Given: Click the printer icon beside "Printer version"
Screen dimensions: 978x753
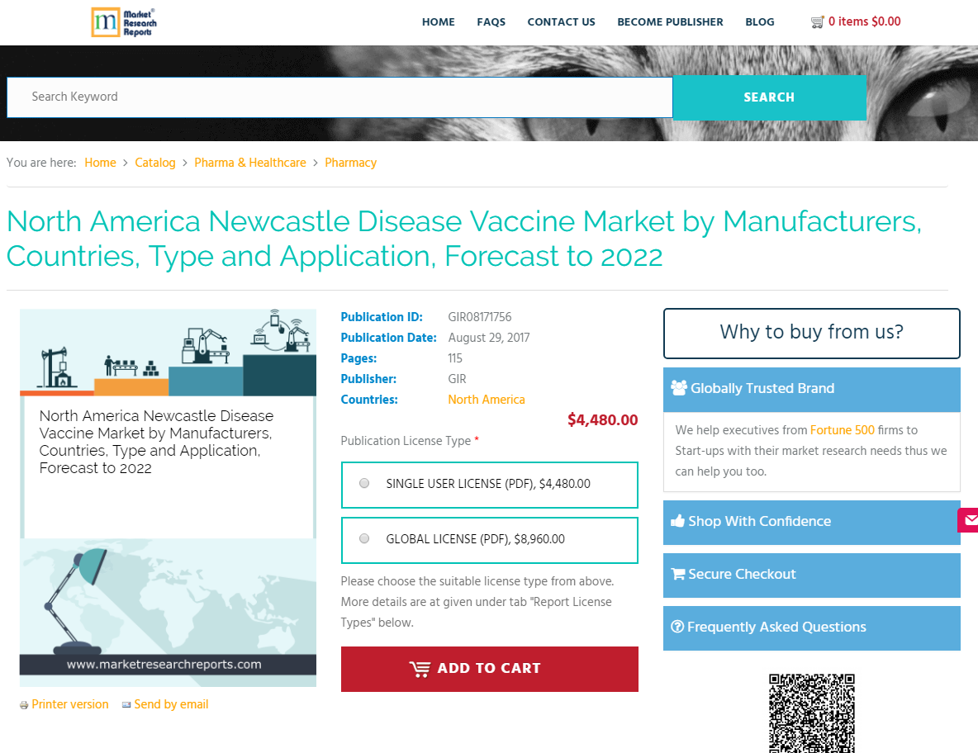Looking at the screenshot, I should 22,704.
